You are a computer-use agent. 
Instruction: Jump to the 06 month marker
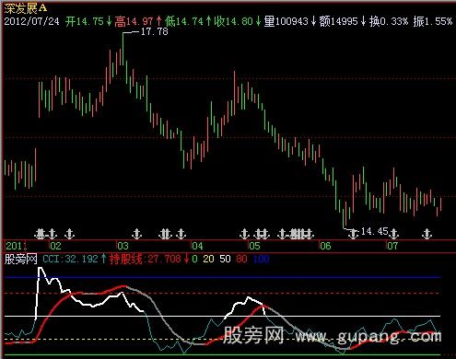pyautogui.click(x=325, y=246)
